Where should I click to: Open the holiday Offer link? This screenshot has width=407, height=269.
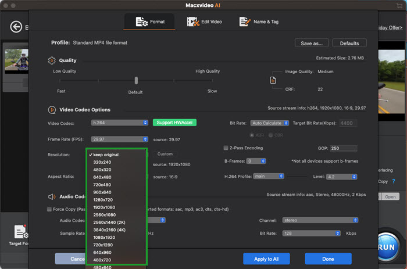point(390,27)
